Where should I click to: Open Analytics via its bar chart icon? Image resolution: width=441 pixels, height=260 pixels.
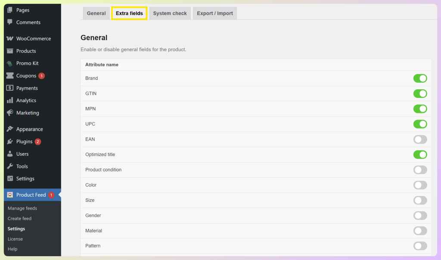[9, 100]
